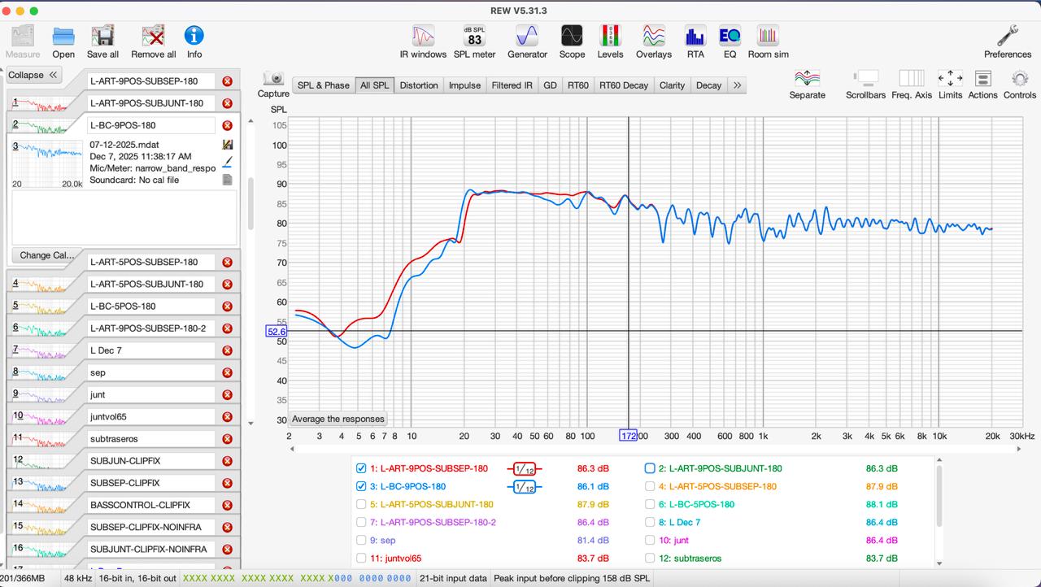Click the Change Cal... button
The height and width of the screenshot is (587, 1041).
pyautogui.click(x=46, y=255)
